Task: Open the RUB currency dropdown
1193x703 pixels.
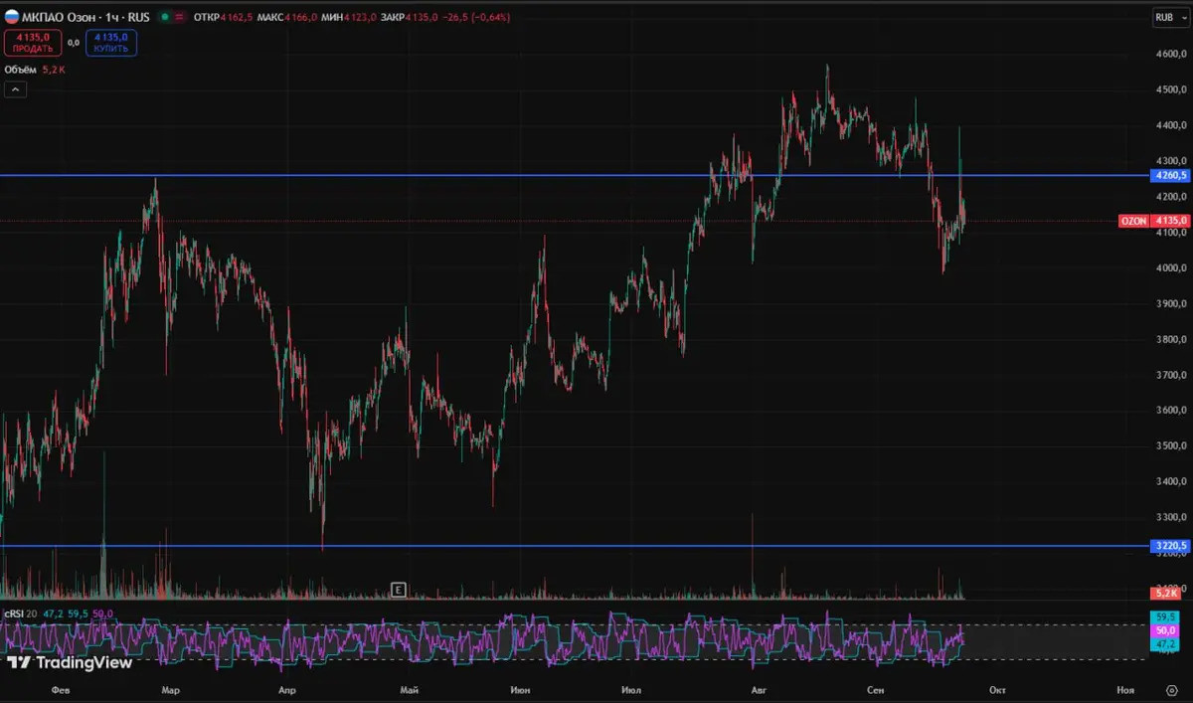Action: [1167, 17]
